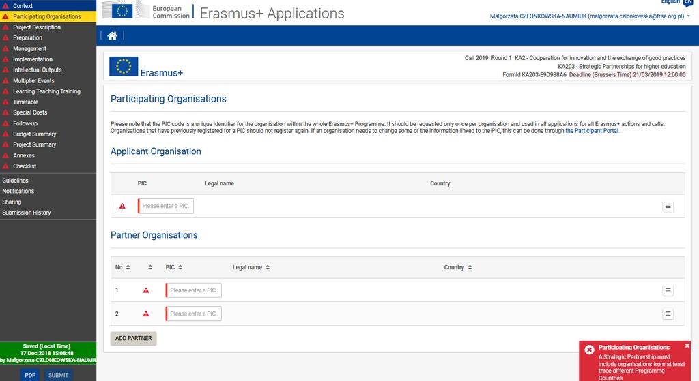
Task: Sort partners by the status icon column
Action: (150, 267)
